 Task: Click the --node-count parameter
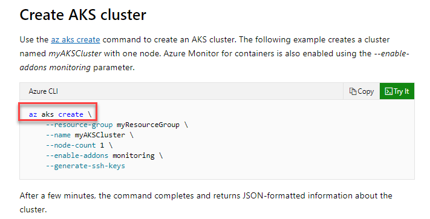pos(71,145)
